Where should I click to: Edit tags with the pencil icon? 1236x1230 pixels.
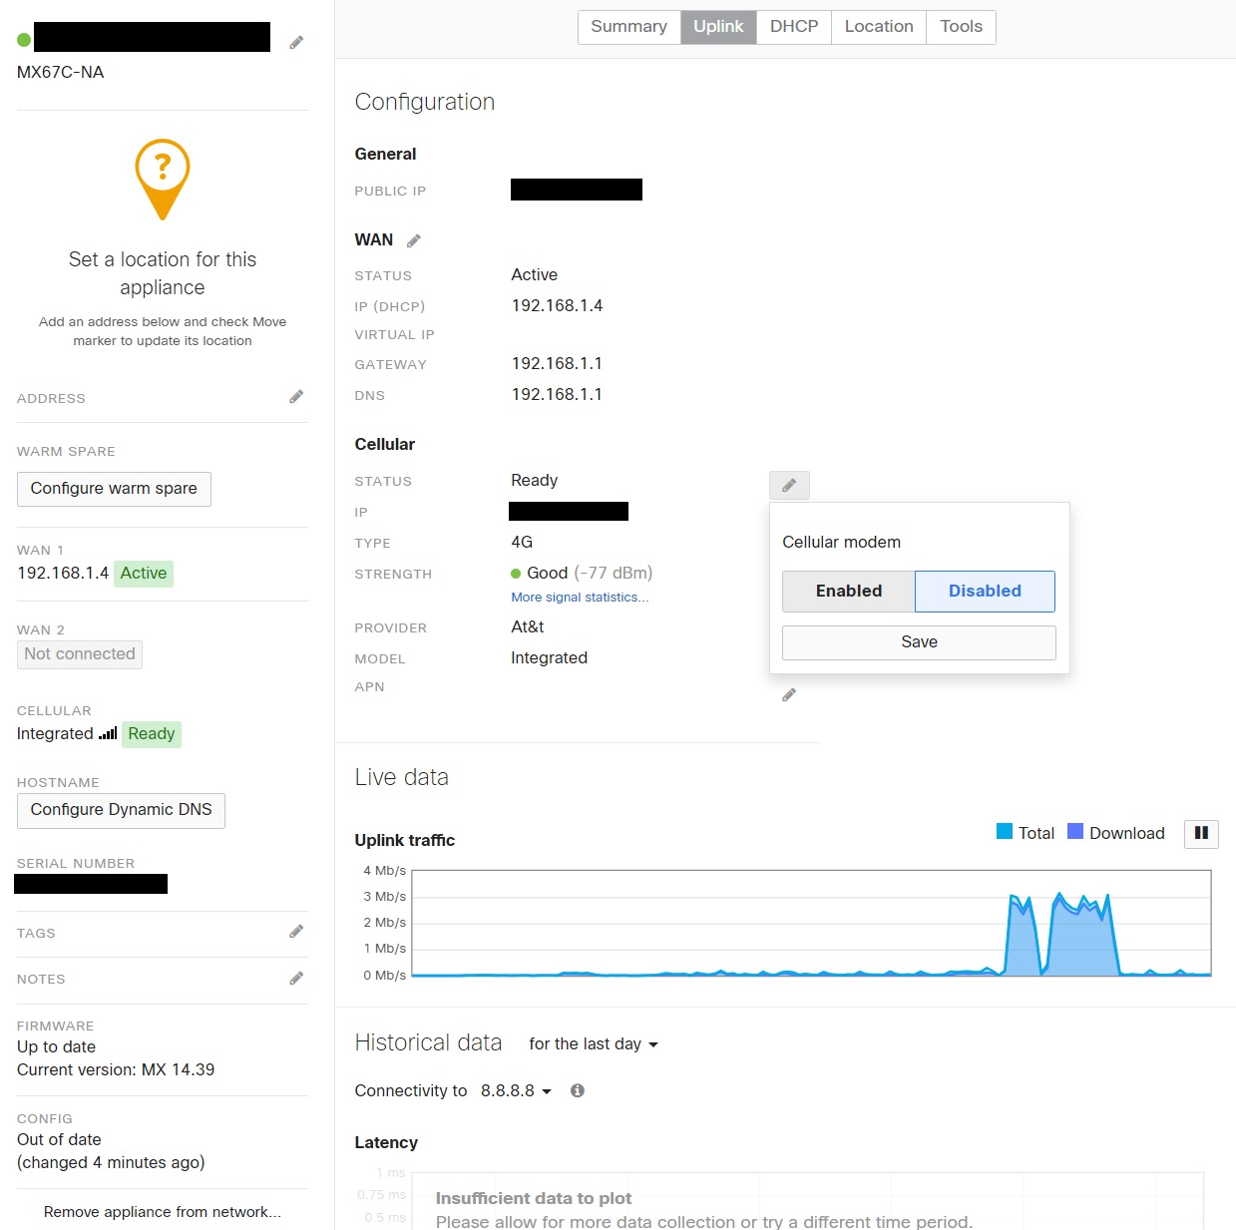tap(295, 931)
